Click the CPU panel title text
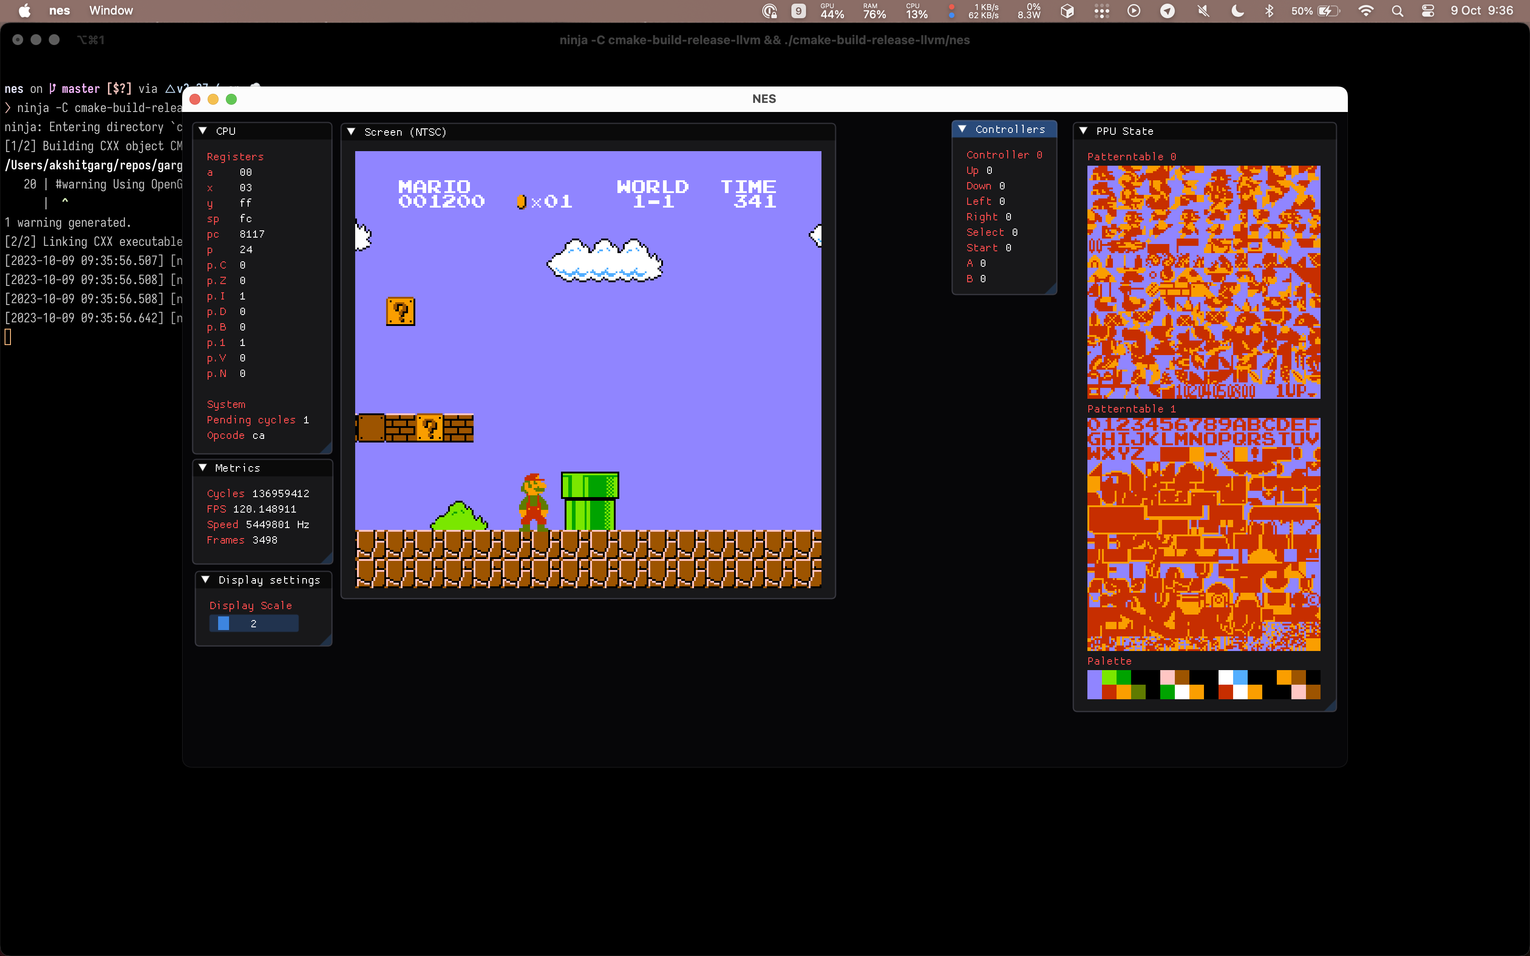The image size is (1530, 956). click(226, 131)
